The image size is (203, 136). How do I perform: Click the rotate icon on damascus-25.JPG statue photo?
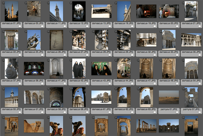(x=26, y=32)
